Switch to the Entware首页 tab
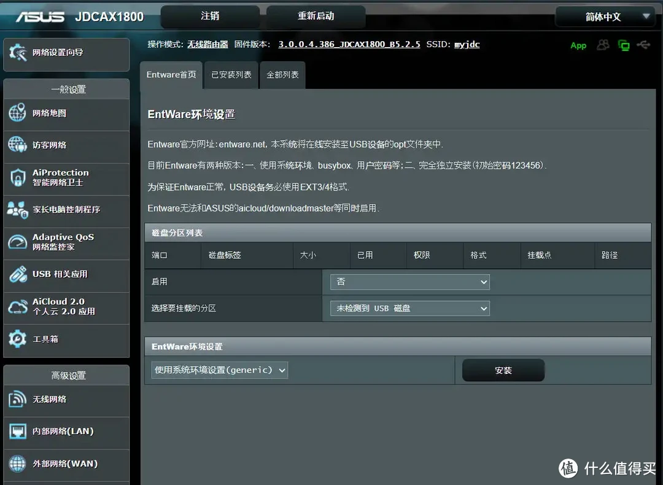The image size is (663, 485). [171, 75]
